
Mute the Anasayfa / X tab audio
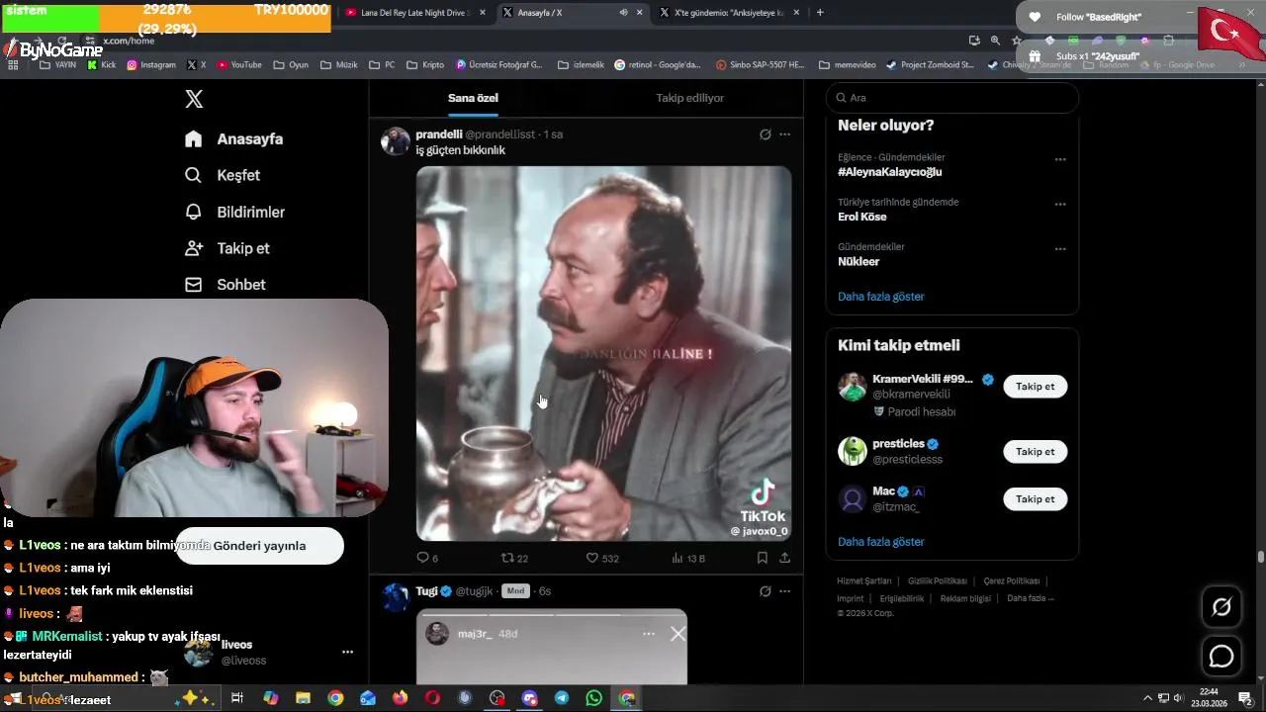click(x=623, y=13)
